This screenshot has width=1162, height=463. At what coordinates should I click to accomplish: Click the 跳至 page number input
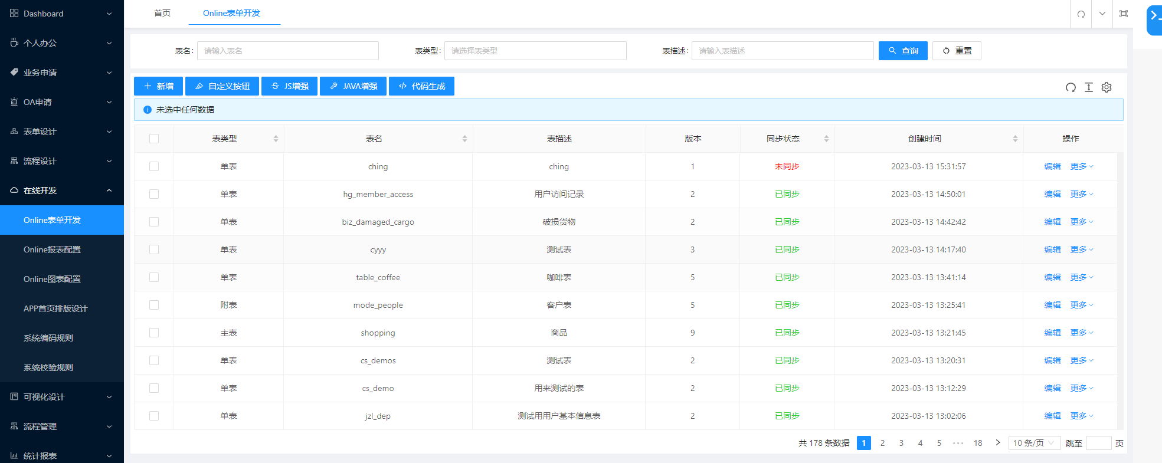coord(1098,443)
